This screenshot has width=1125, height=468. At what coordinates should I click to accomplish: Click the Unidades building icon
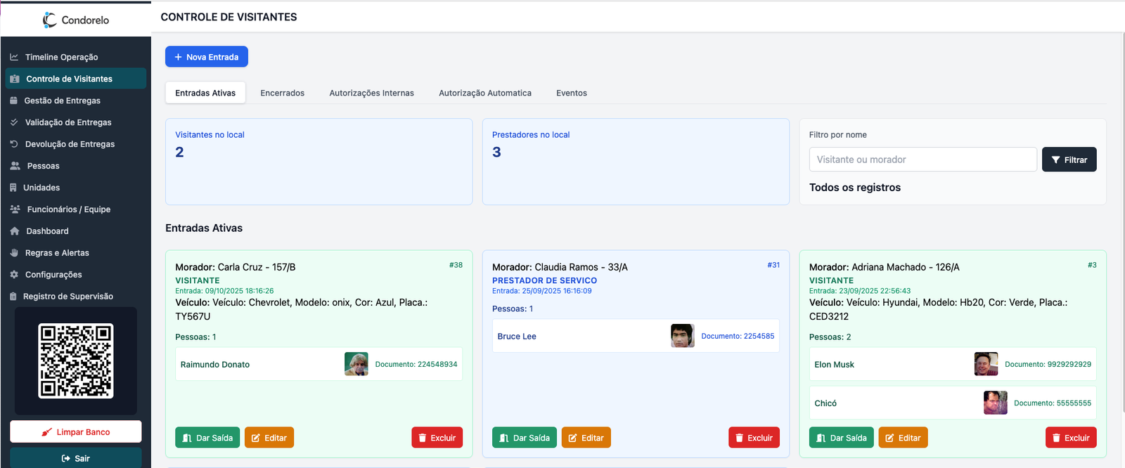point(13,188)
